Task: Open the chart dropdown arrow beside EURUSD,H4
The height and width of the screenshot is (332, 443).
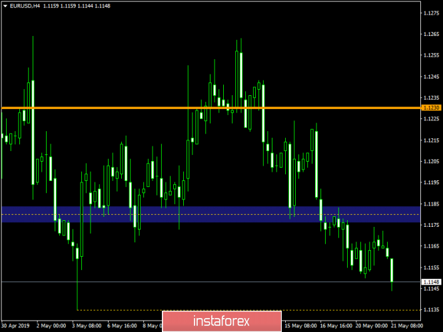Action: 5,6
